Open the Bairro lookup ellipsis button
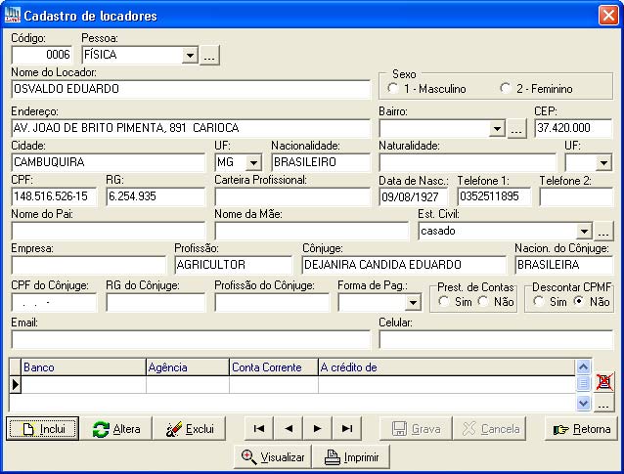The height and width of the screenshot is (474, 624). (518, 128)
